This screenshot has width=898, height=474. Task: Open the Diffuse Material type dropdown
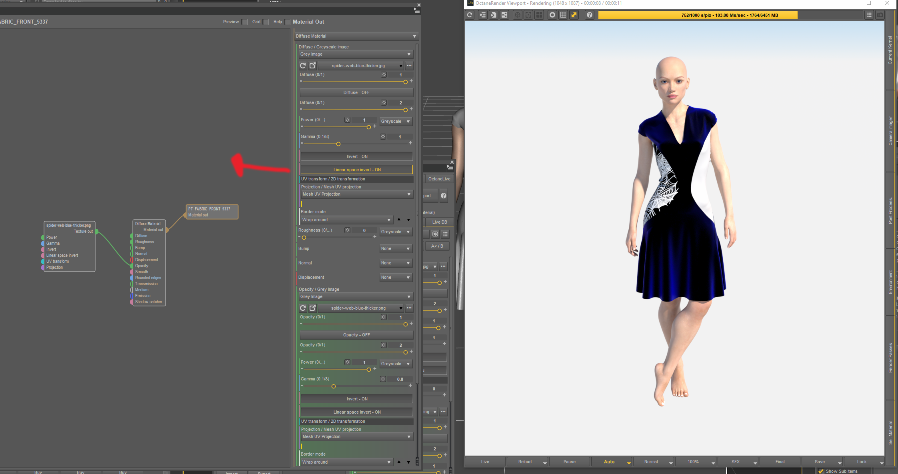pos(356,36)
